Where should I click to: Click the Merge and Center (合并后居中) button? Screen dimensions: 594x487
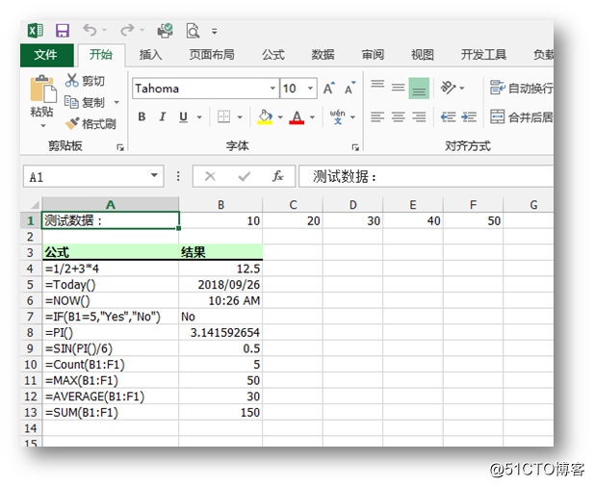pos(521,116)
